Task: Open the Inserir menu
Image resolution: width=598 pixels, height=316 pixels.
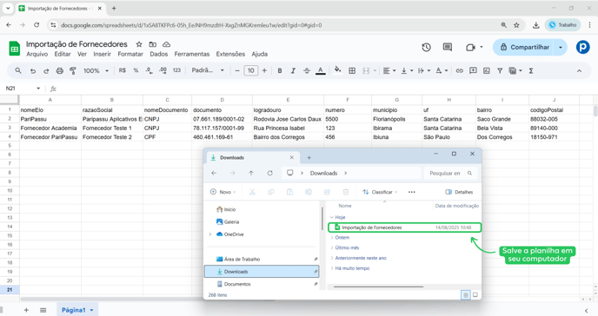Action: [102, 54]
